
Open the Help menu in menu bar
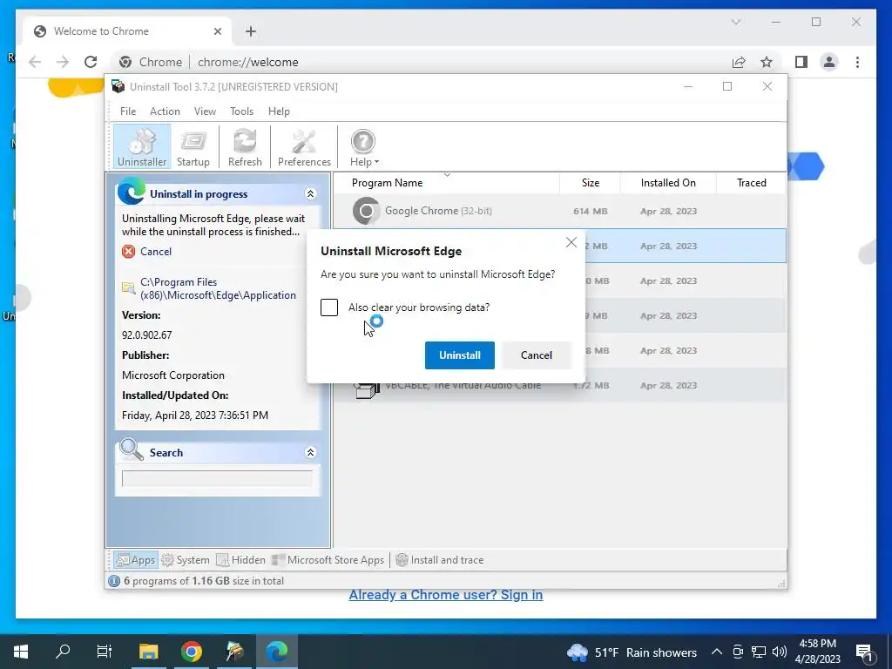(x=279, y=111)
